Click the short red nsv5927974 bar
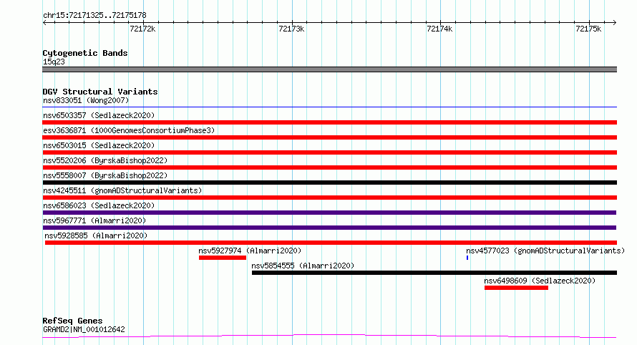The image size is (637, 345). coord(222,258)
